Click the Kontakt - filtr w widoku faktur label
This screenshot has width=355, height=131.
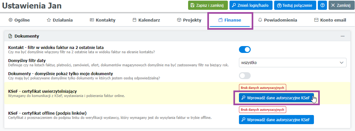pyautogui.click(x=56, y=48)
